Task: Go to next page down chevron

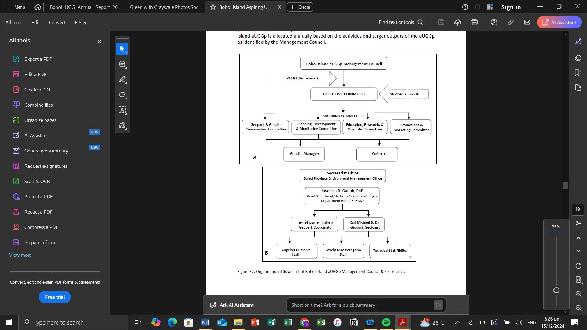Action: [578, 251]
